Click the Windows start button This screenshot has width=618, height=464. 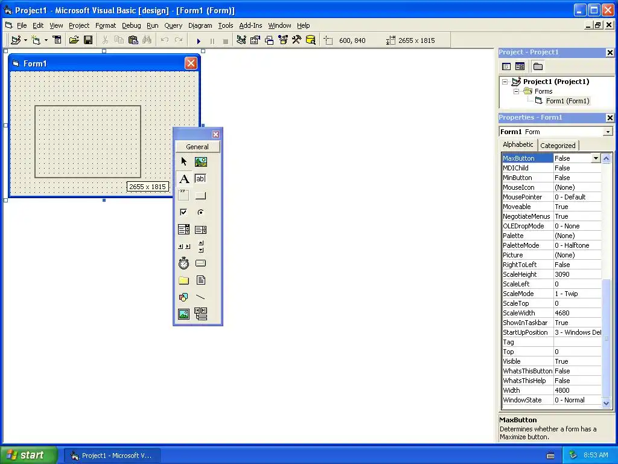click(28, 456)
